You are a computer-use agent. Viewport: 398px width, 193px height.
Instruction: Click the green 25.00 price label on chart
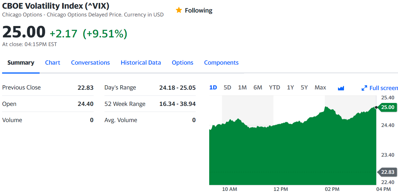(x=388, y=107)
